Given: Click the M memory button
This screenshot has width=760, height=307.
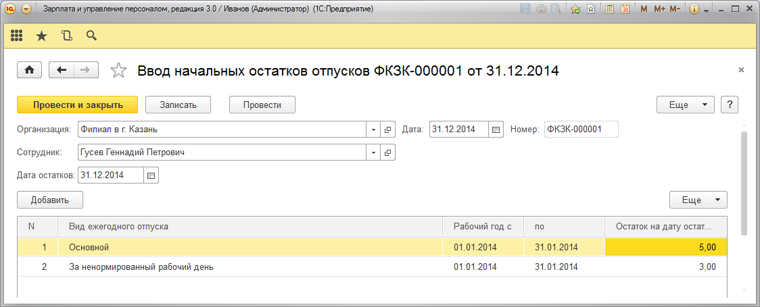Looking at the screenshot, I should click(644, 9).
